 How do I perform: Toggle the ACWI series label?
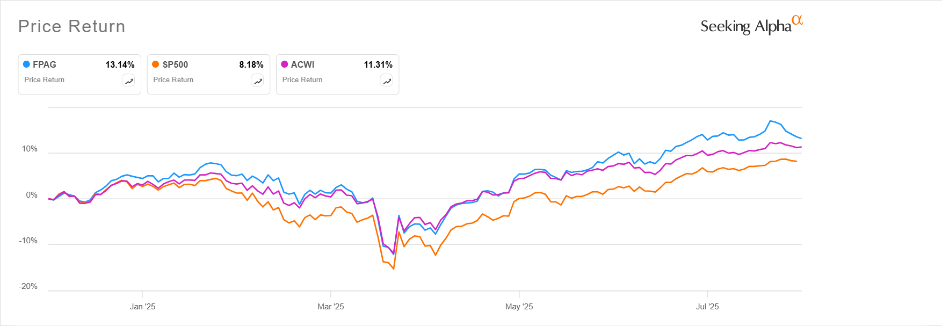coord(302,64)
